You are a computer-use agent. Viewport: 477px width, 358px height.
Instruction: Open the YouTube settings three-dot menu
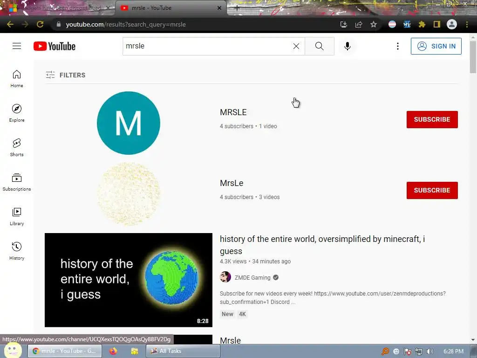coord(398,46)
